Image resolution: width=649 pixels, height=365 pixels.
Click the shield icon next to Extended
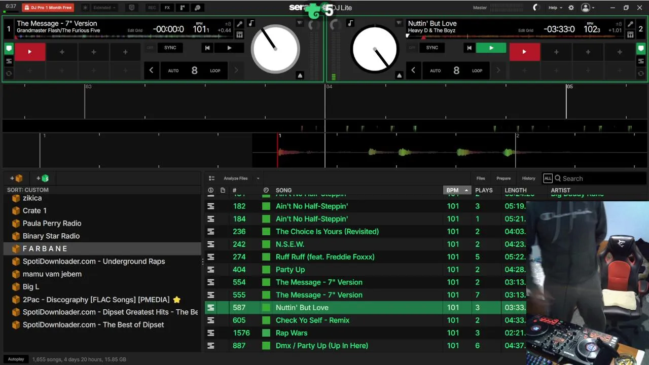click(x=132, y=8)
